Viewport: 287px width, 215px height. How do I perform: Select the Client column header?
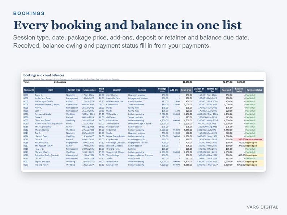click(50, 90)
